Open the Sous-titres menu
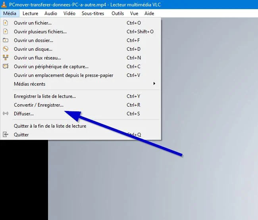258x220 pixels. [x=93, y=13]
